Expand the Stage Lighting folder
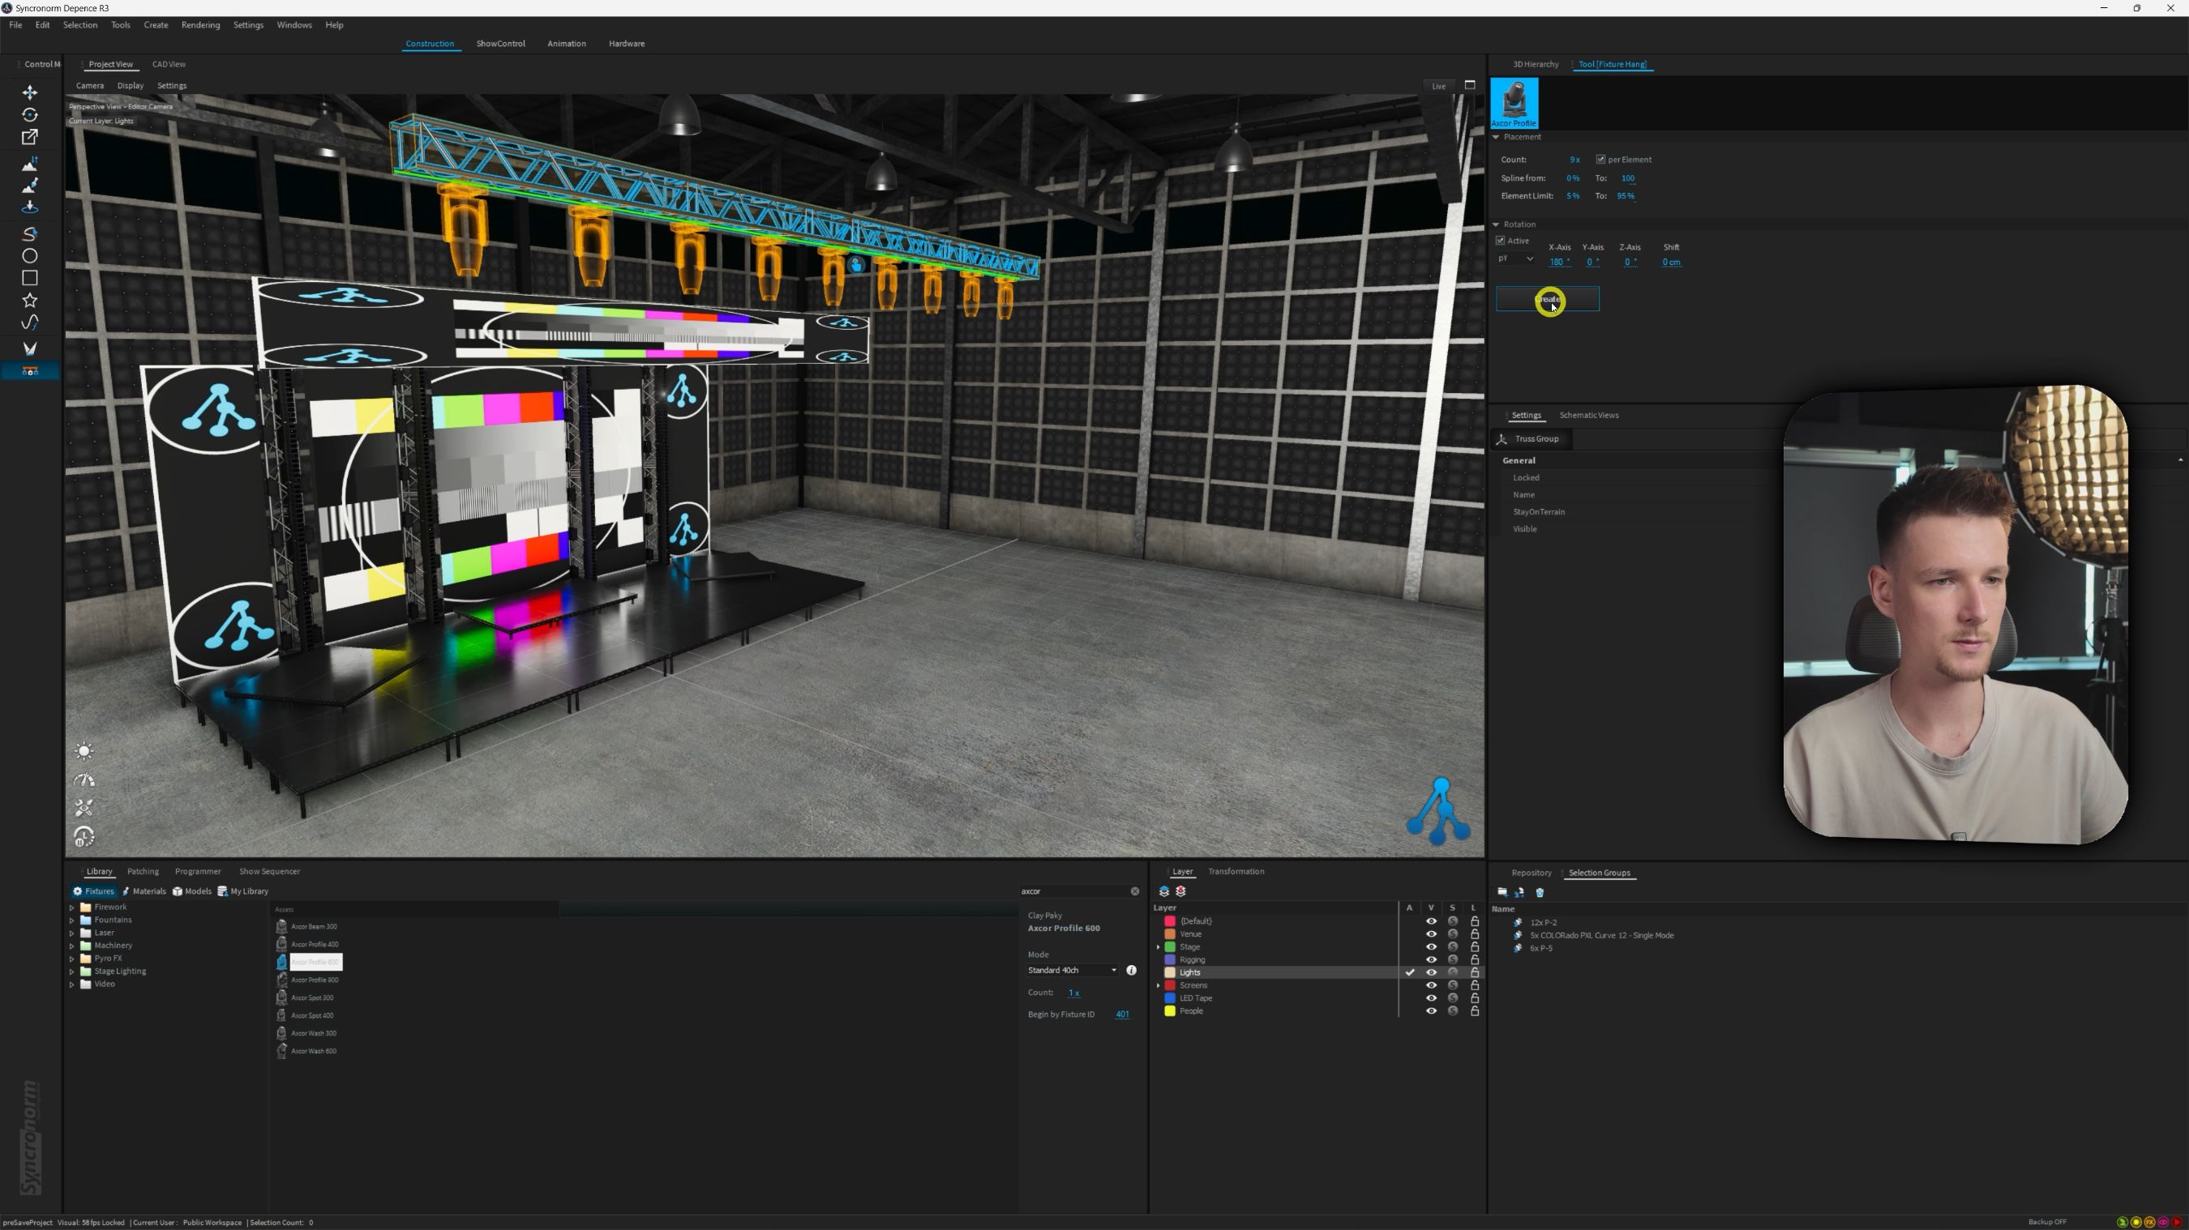Image resolution: width=2189 pixels, height=1230 pixels. point(72,971)
